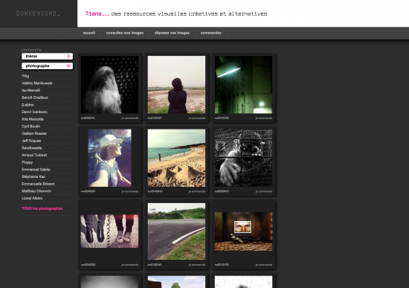The width and height of the screenshot is (409, 288).
Task: Open the commandez menu item
Action: pos(211,33)
